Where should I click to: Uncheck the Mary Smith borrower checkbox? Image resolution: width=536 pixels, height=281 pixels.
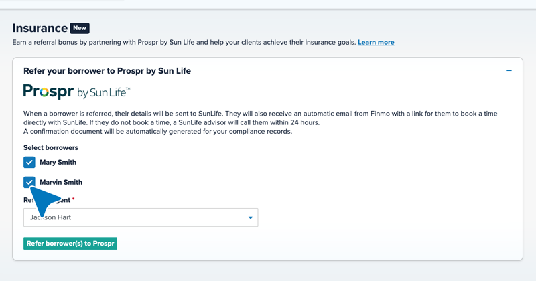pyautogui.click(x=29, y=162)
